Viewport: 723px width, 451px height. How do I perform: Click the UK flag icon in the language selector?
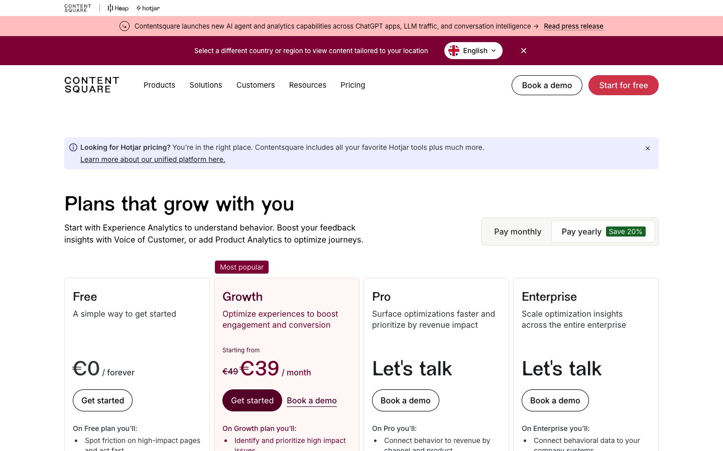[454, 51]
